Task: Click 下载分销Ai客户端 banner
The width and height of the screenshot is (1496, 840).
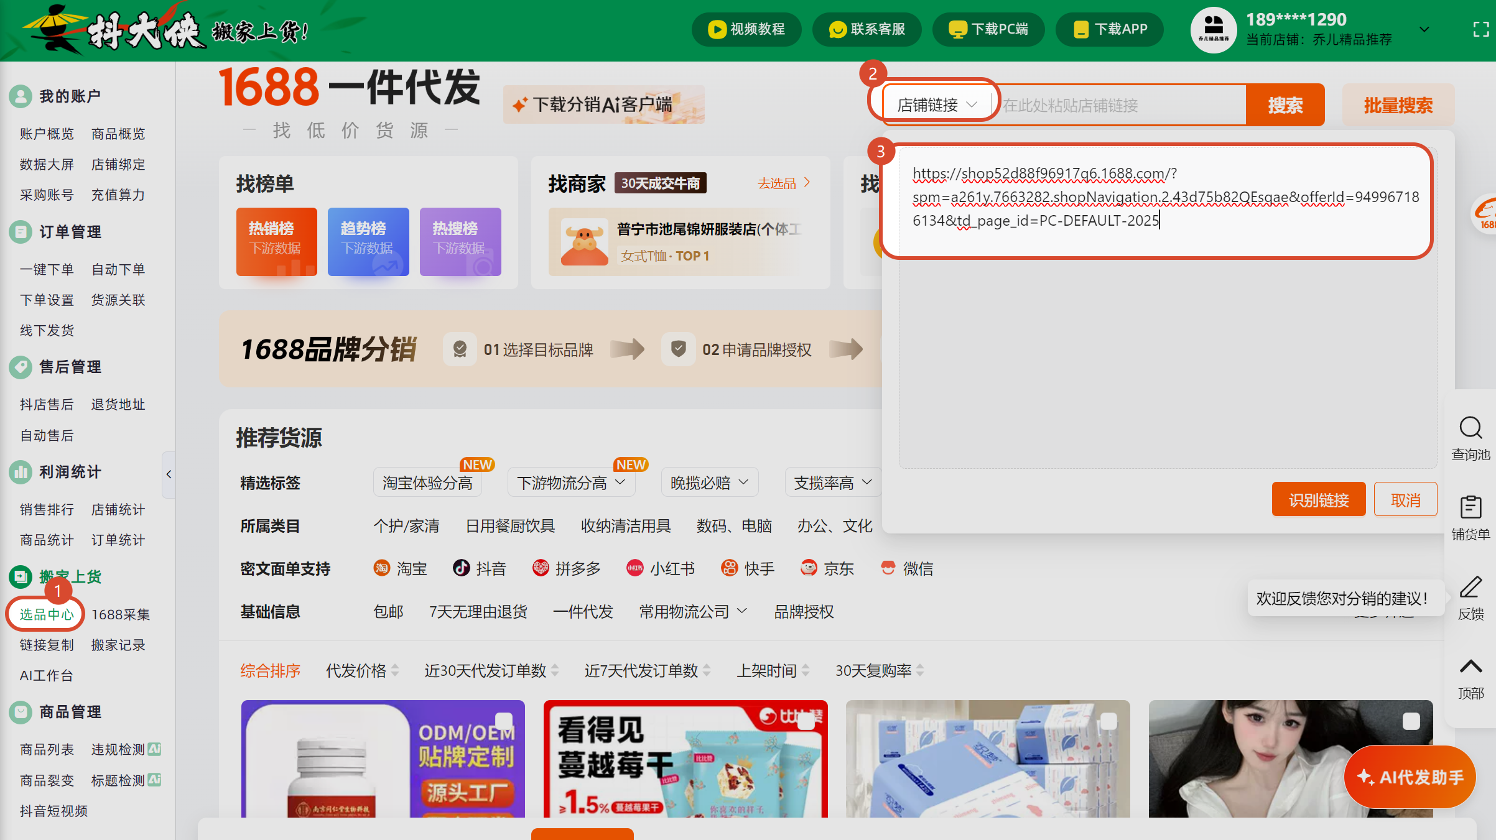Action: tap(603, 104)
